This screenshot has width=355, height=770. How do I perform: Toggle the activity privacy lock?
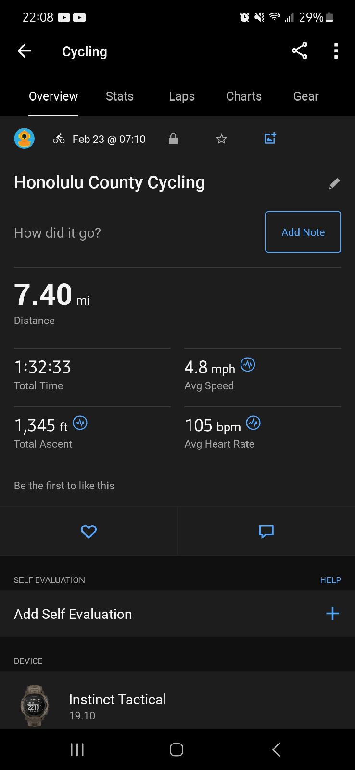pos(173,139)
